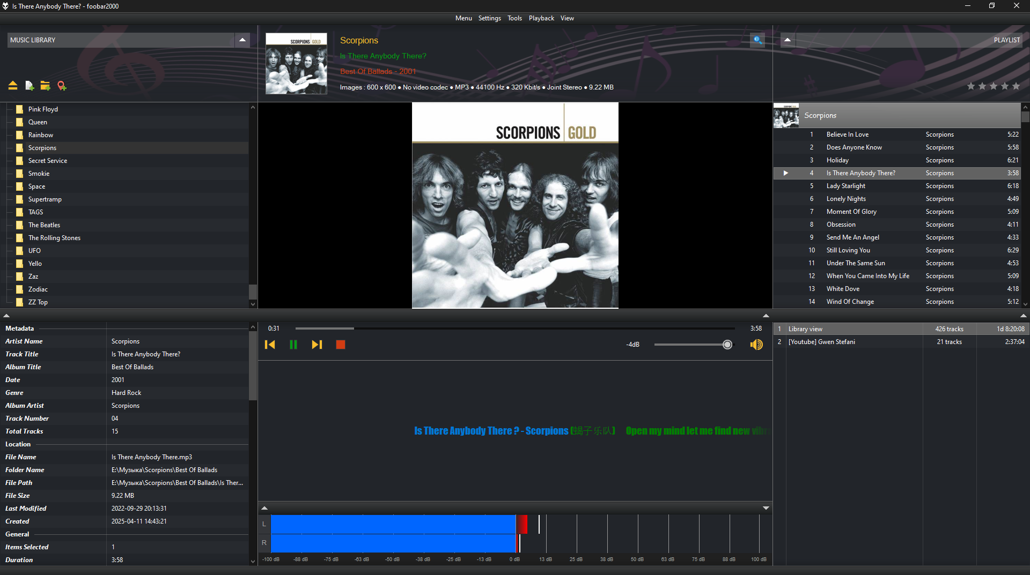Image resolution: width=1030 pixels, height=575 pixels.
Task: Skip to the previous track
Action: 270,345
